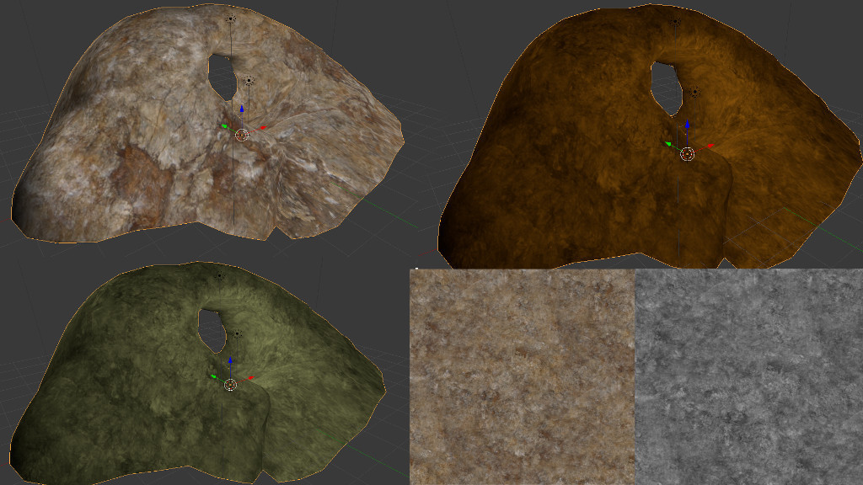Viewport: 863px width, 485px height.
Task: Click the green Y-axis arrow on the orange rock
Action: [668, 144]
